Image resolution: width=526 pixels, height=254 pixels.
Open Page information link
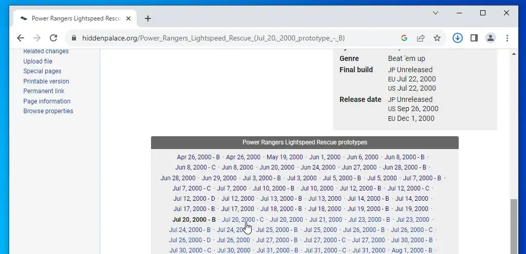[47, 101]
